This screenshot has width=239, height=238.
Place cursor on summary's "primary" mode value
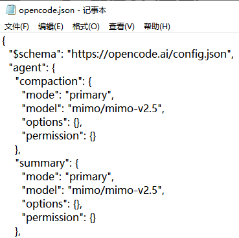tap(88, 177)
